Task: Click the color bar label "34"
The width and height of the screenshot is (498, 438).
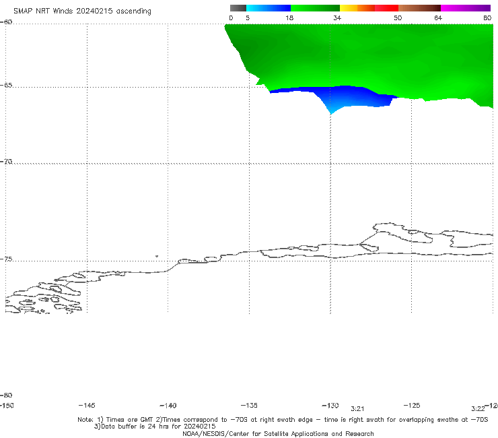Action: pos(337,18)
